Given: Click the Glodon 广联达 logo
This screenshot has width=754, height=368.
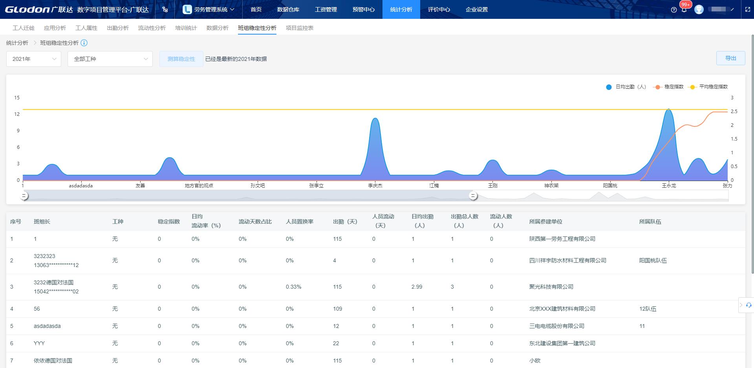Looking at the screenshot, I should pyautogui.click(x=38, y=9).
